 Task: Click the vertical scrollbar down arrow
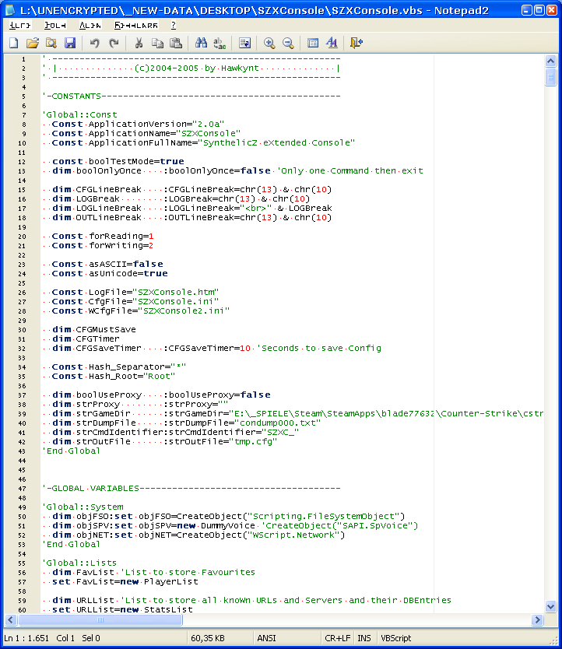click(550, 607)
